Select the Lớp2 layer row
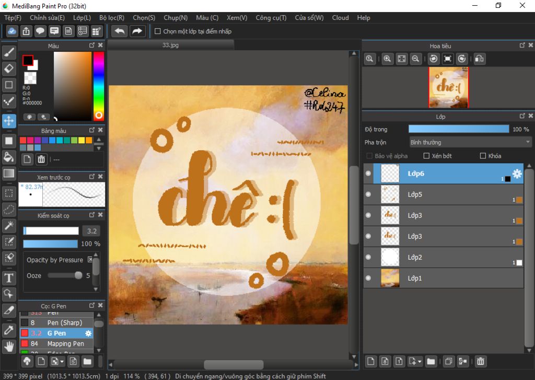 tap(444, 257)
